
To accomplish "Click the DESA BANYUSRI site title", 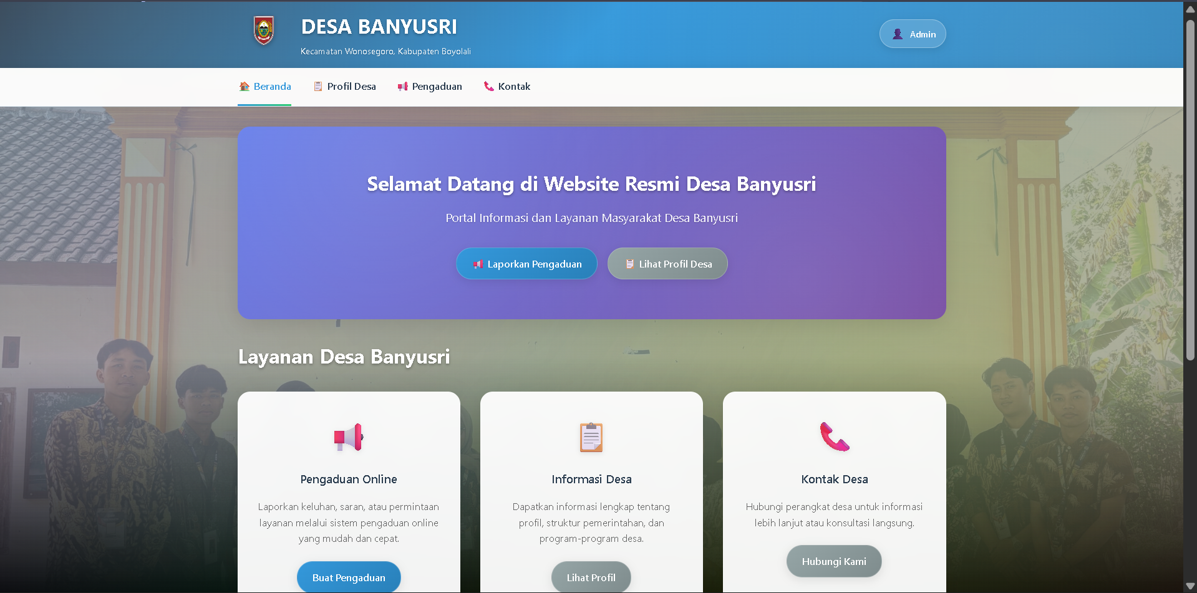I will click(x=379, y=27).
